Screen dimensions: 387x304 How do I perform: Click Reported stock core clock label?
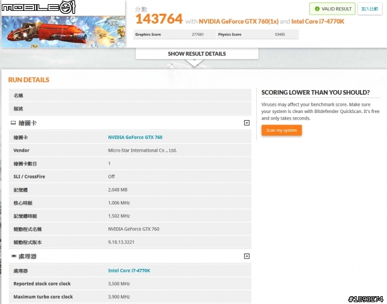click(x=42, y=283)
